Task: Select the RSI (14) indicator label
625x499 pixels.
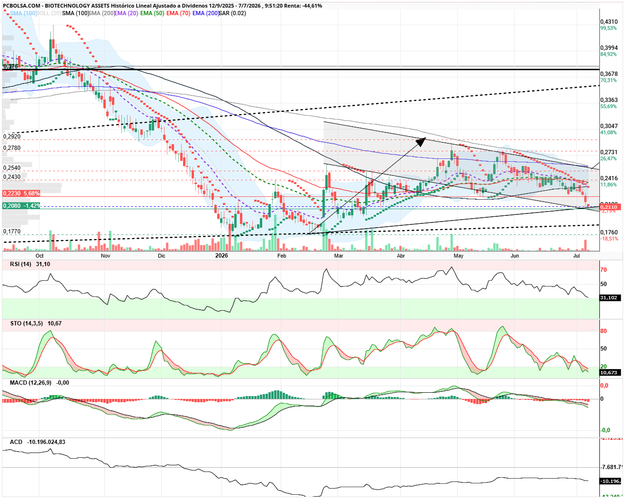Action: (20, 264)
